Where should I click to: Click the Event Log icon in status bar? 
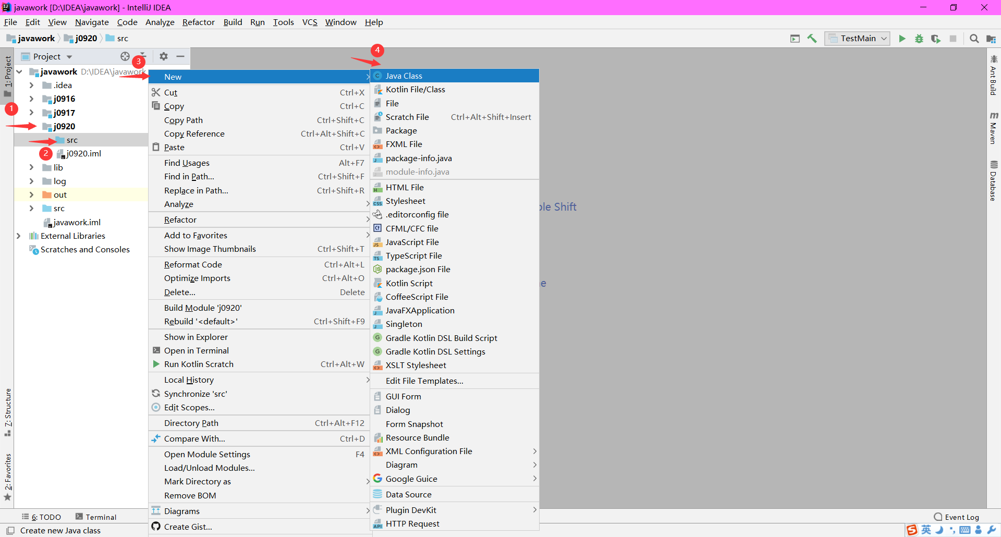[x=938, y=517]
